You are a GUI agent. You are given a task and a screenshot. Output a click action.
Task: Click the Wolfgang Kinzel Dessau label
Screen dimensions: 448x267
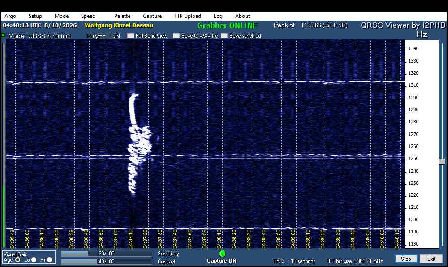coord(119,25)
